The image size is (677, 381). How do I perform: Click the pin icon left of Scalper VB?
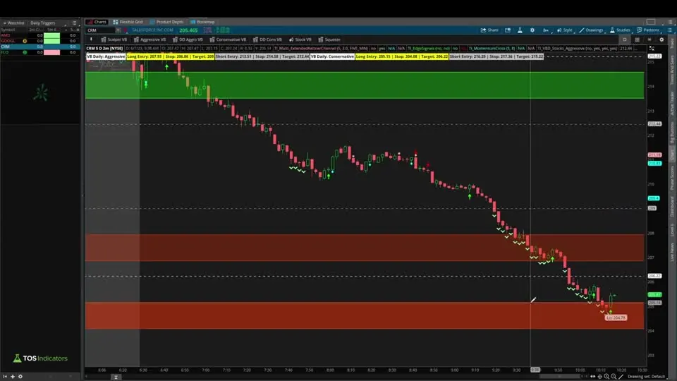click(x=91, y=40)
